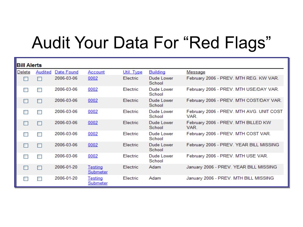Open account 0002 in February YEAR BILL MISSING row
This screenshot has width=303, height=227.
coord(93,145)
